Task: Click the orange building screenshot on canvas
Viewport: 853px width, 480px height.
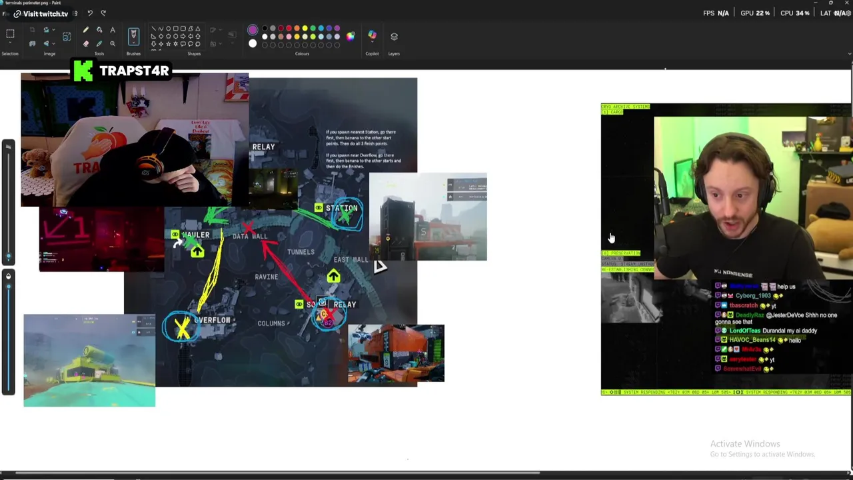Action: tap(396, 353)
